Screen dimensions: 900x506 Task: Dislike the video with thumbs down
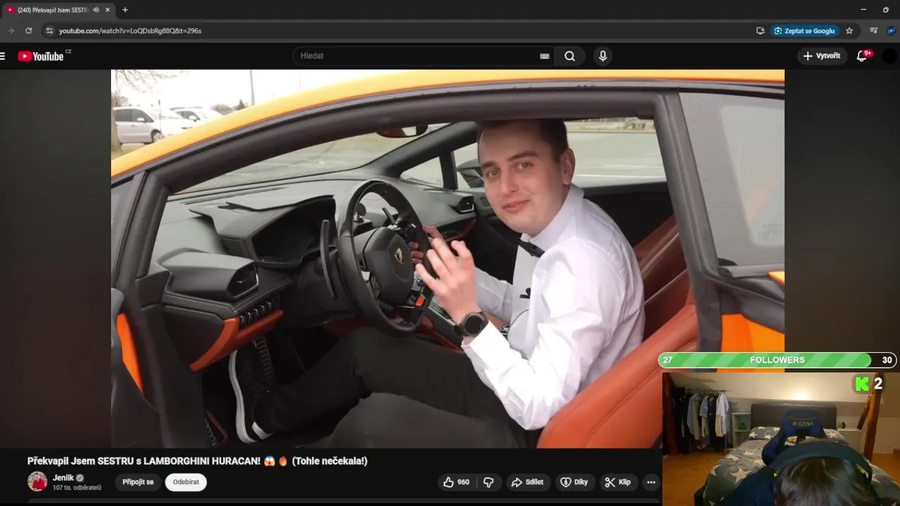coord(489,482)
